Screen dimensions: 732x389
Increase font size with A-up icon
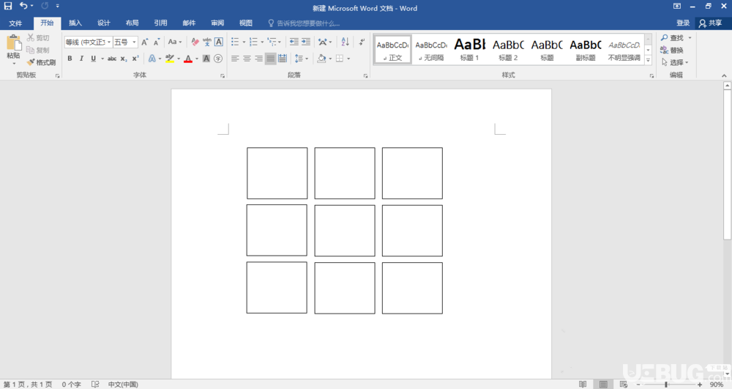[145, 42]
